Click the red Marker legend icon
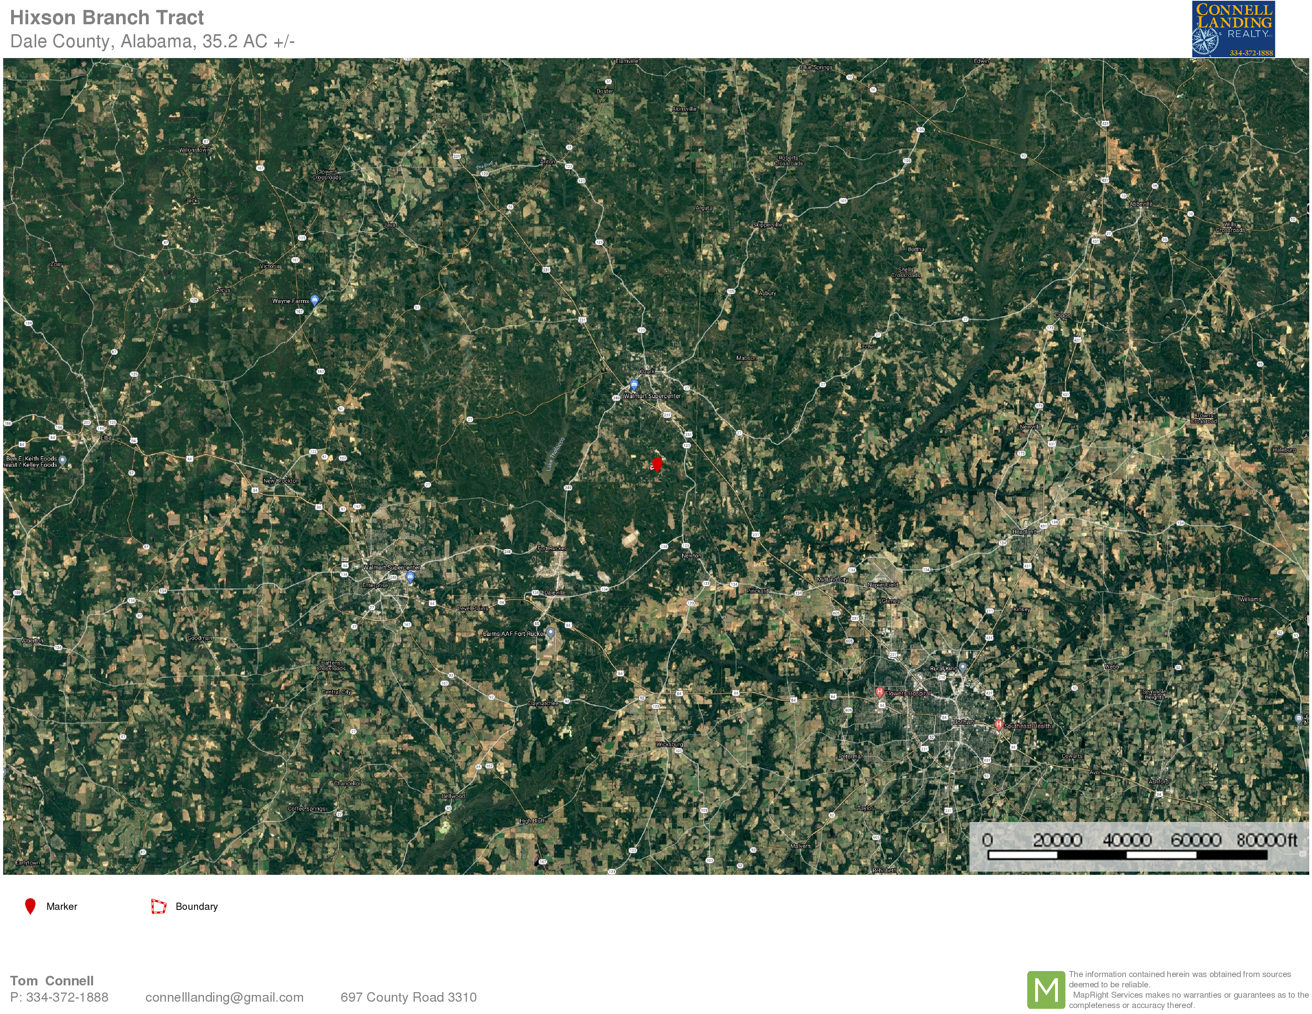The height and width of the screenshot is (1014, 1312). [x=30, y=907]
